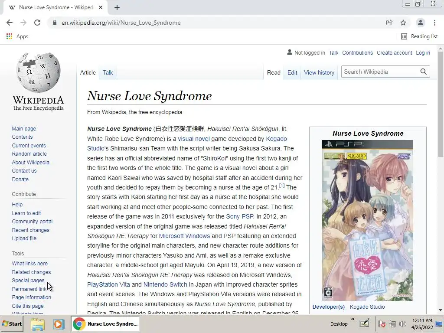Close the Nurse Love Syndrome tab
444x333 pixels.
point(101,7)
